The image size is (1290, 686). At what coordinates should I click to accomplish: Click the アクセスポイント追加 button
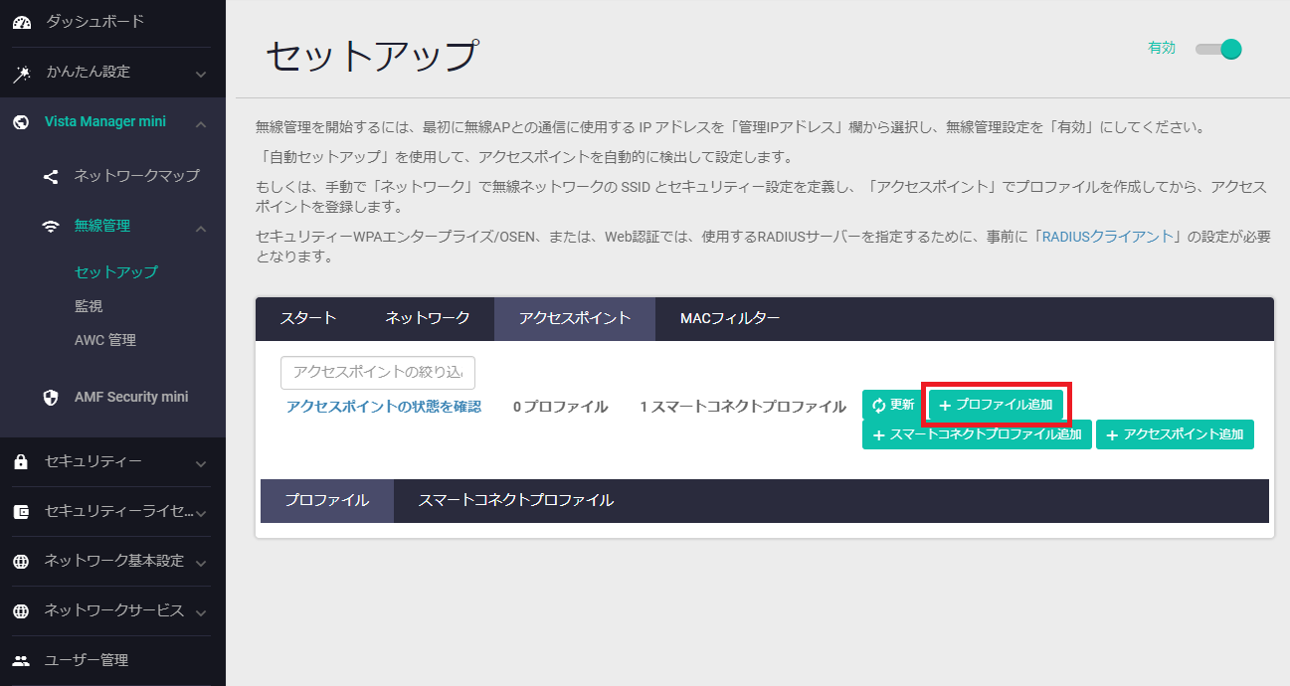click(1175, 434)
